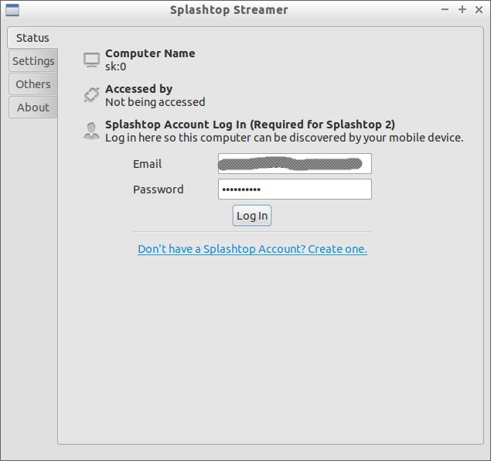Click the connection plug icon
Image resolution: width=491 pixels, height=461 pixels.
click(x=91, y=94)
